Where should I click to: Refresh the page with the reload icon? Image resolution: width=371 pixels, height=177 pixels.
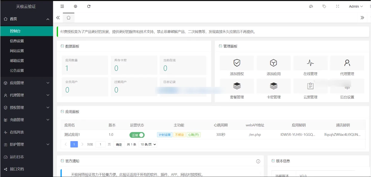[89, 6]
